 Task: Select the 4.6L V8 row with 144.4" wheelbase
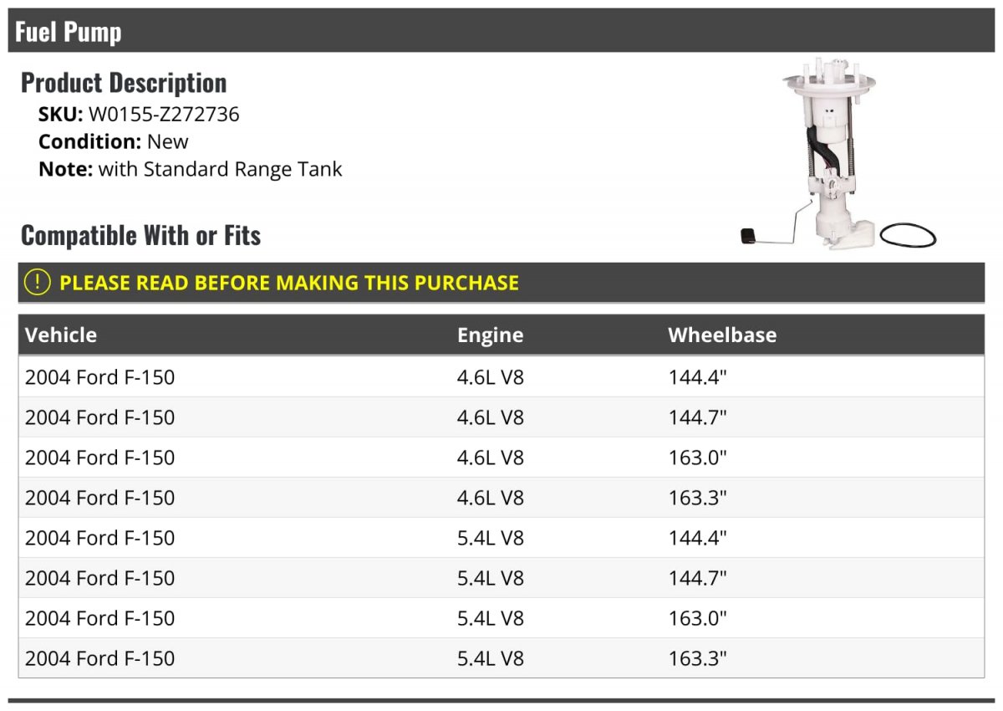point(501,377)
